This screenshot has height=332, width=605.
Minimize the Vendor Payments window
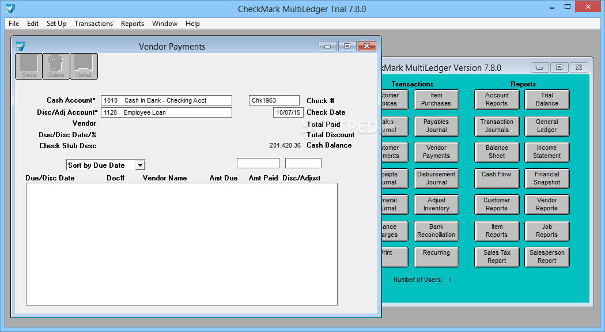(x=328, y=46)
